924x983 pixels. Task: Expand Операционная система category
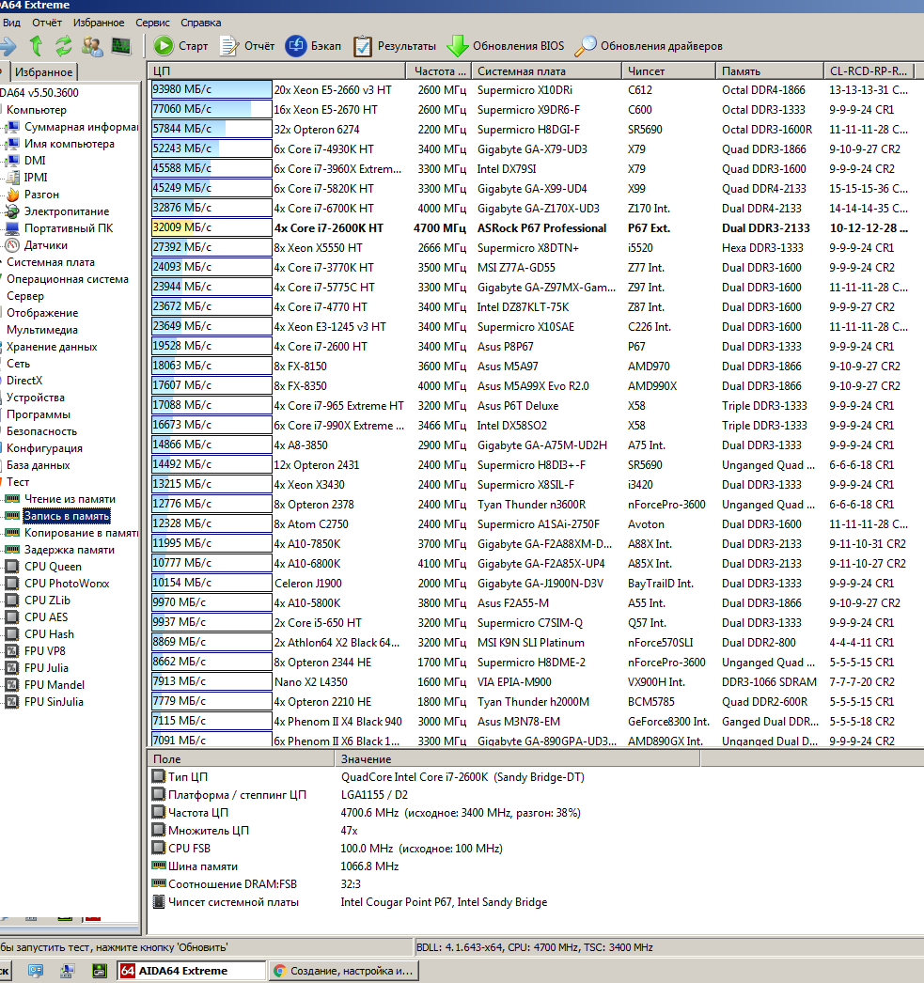point(67,279)
